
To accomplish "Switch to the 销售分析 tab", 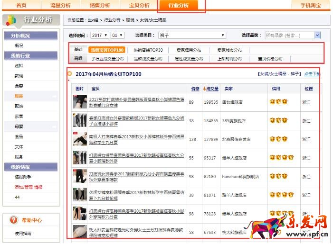I will (x=100, y=5).
